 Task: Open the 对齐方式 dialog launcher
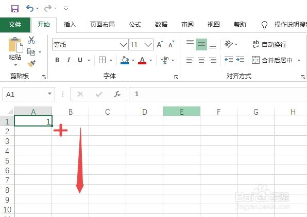pyautogui.click(x=303, y=77)
